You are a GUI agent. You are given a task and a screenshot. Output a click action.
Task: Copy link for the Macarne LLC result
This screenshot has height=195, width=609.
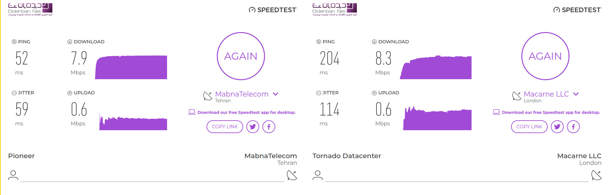(529, 127)
